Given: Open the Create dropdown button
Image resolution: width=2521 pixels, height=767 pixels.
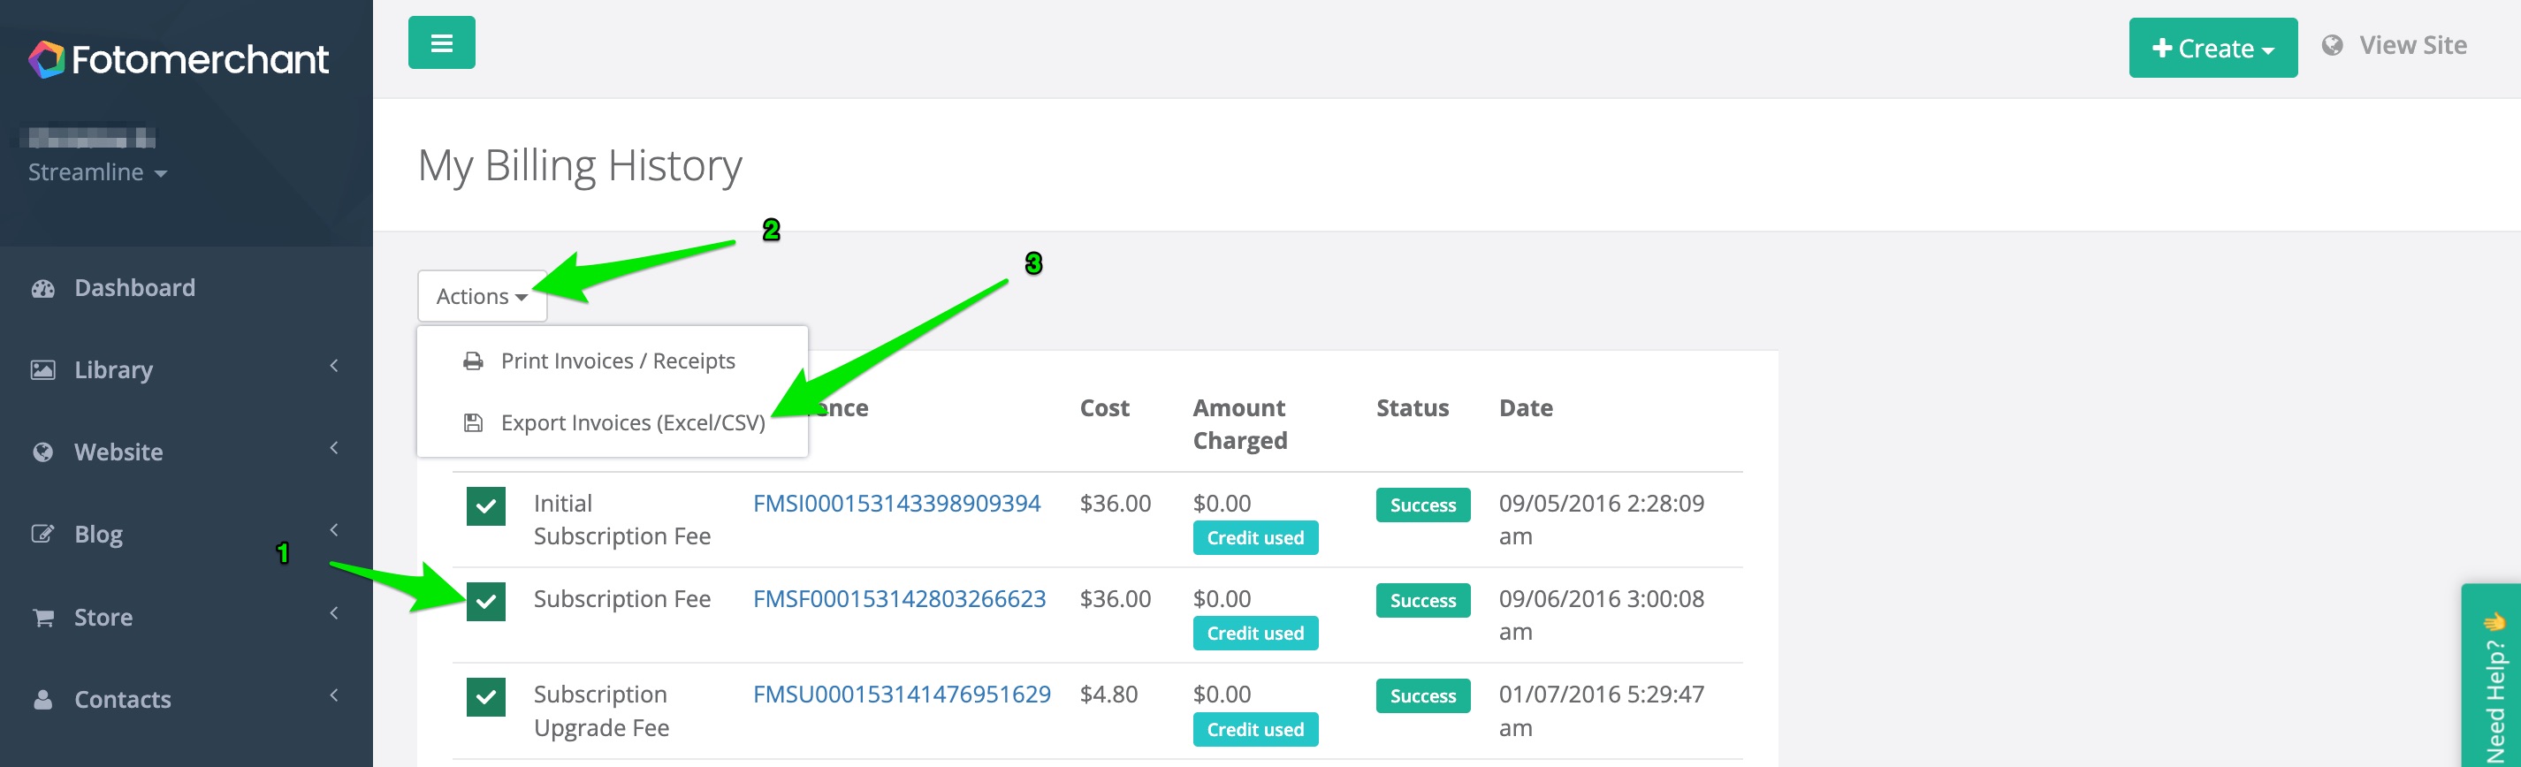Looking at the screenshot, I should click(x=2213, y=48).
